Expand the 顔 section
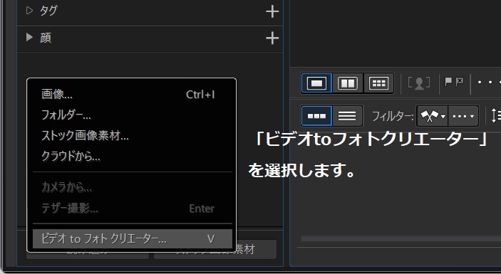Image resolution: width=501 pixels, height=274 pixels. 29,37
